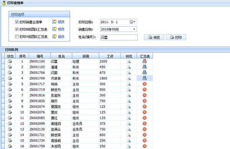Open preview icon in row ZK002074
Viewport: 230px width, 149px height.
pyautogui.click(x=129, y=106)
